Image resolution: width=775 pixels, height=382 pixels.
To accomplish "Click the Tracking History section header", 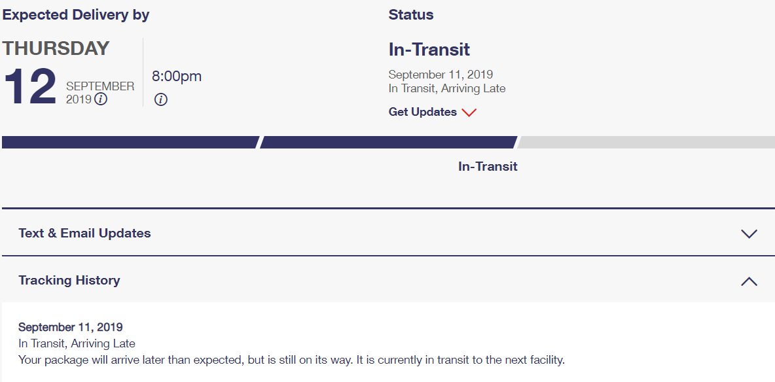I will pos(387,280).
